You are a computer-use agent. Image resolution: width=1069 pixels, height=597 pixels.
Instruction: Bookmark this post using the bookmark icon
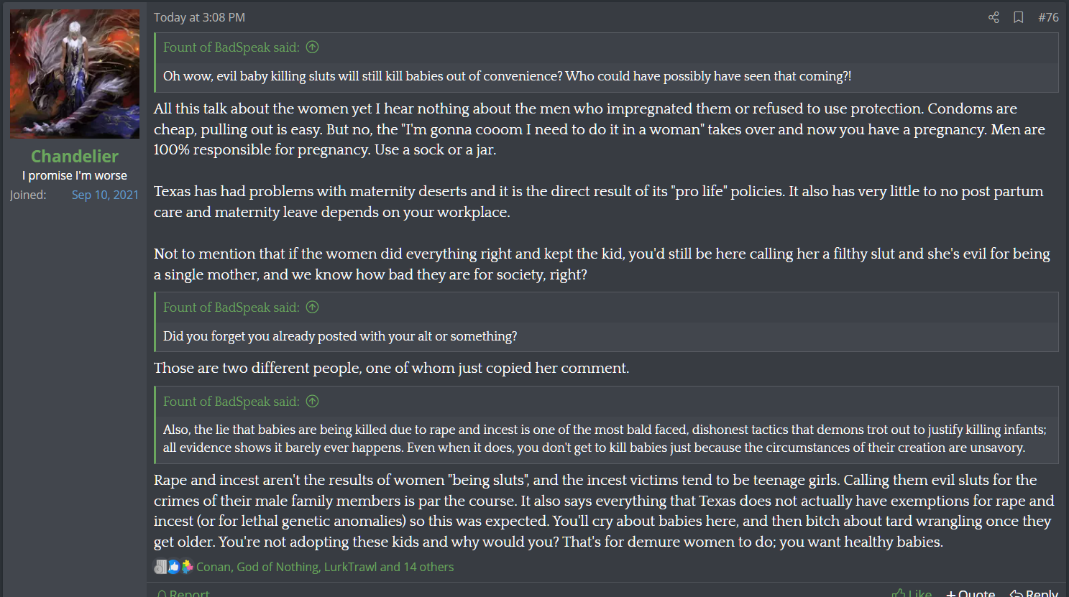(x=1019, y=17)
